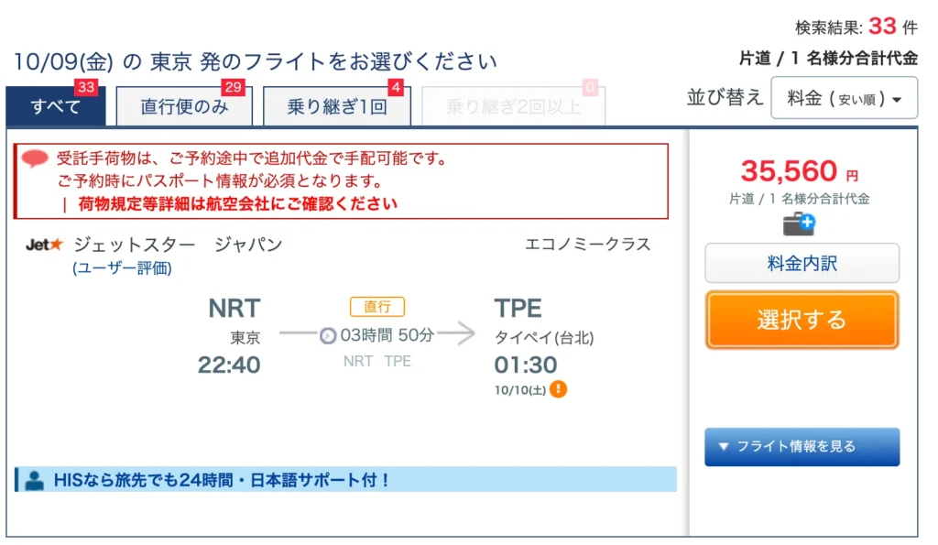Click the orange exclamation warning icon
The image size is (938, 545).
tap(558, 389)
